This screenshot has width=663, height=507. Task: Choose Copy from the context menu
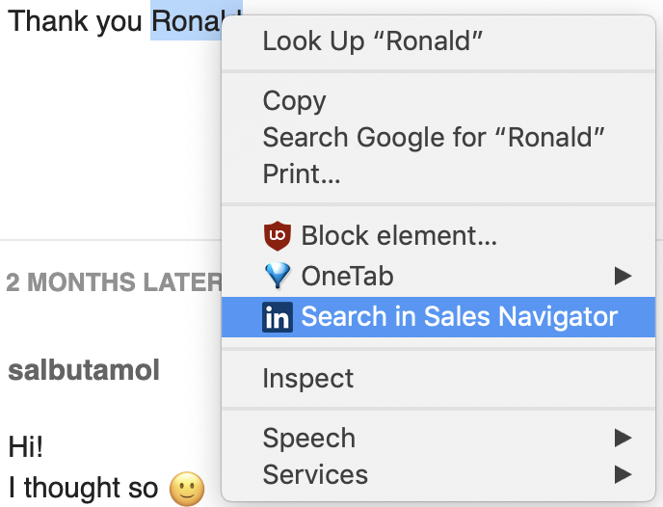(x=438, y=100)
